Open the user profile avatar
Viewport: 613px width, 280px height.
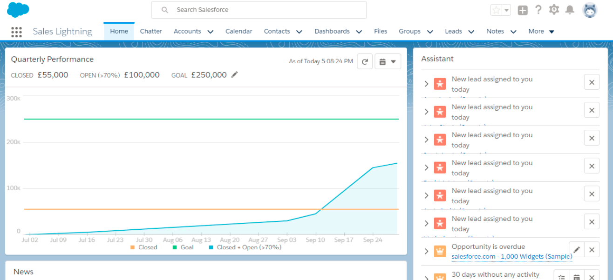pos(590,10)
